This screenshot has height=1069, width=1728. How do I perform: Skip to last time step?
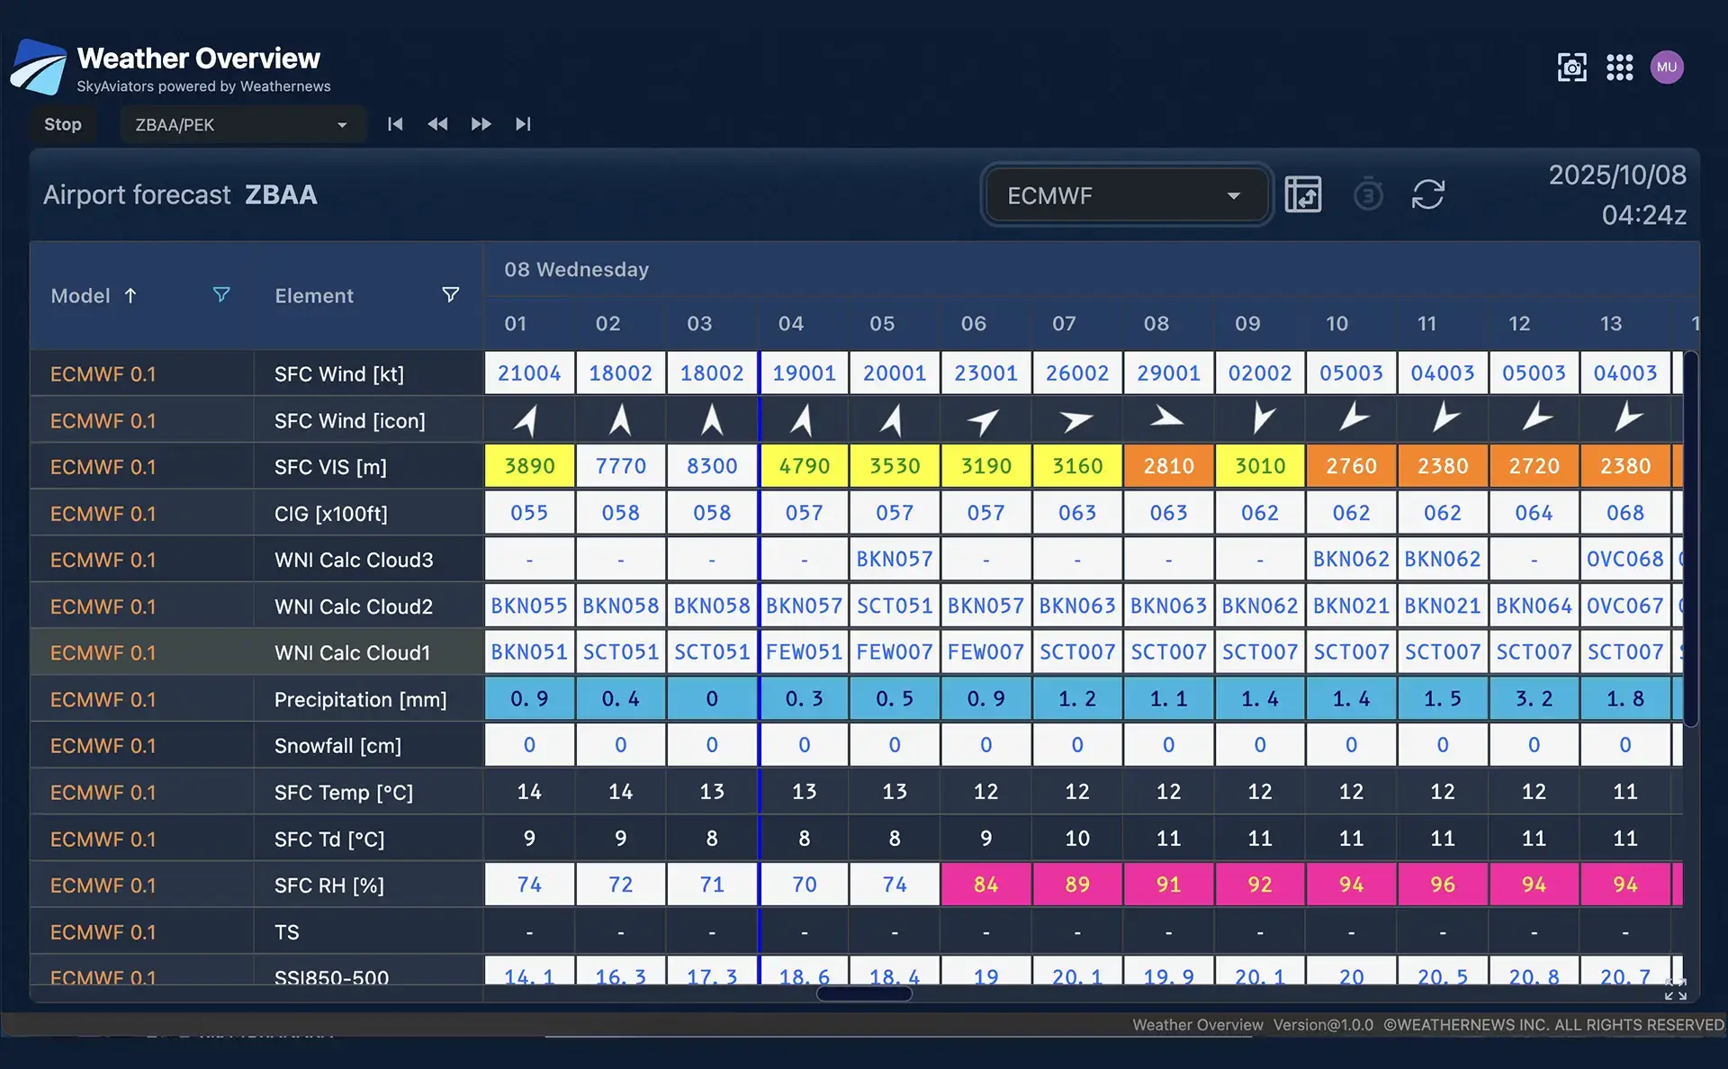[523, 124]
